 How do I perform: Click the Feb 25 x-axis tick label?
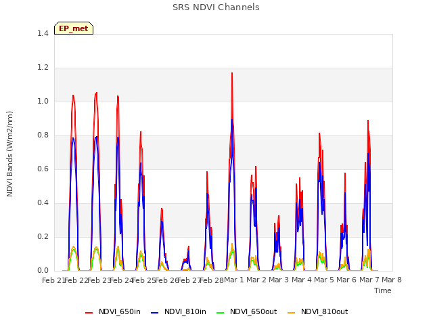click(x=144, y=280)
